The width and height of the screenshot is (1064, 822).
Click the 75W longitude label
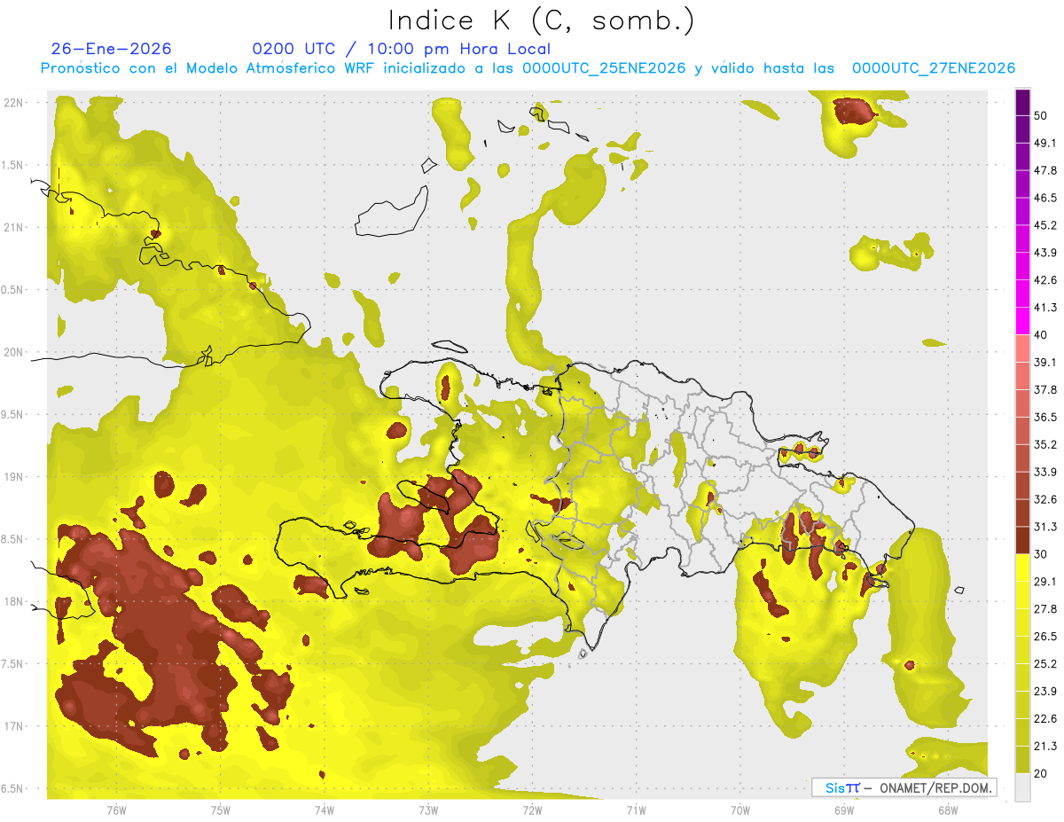coord(220,810)
